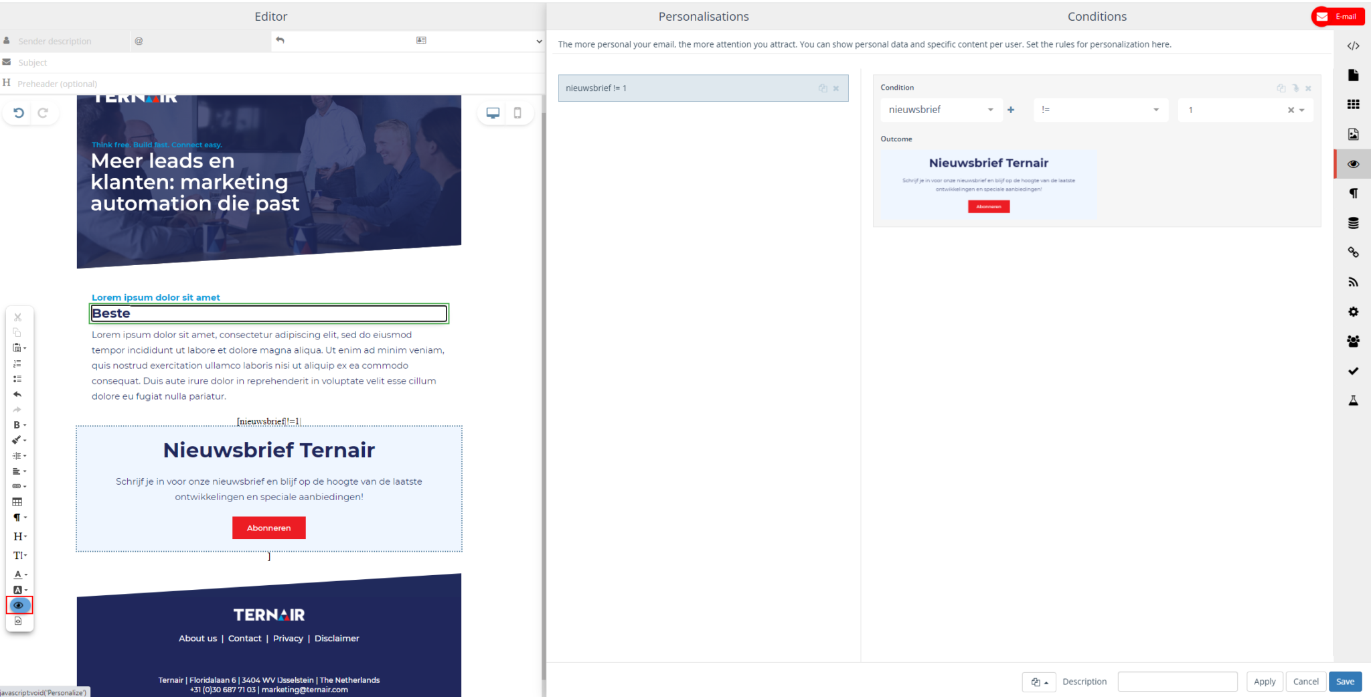Click the E-mail badge button
The image size is (1371, 697).
pyautogui.click(x=1337, y=17)
